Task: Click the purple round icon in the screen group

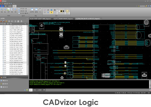Action: pyautogui.click(x=45, y=10)
